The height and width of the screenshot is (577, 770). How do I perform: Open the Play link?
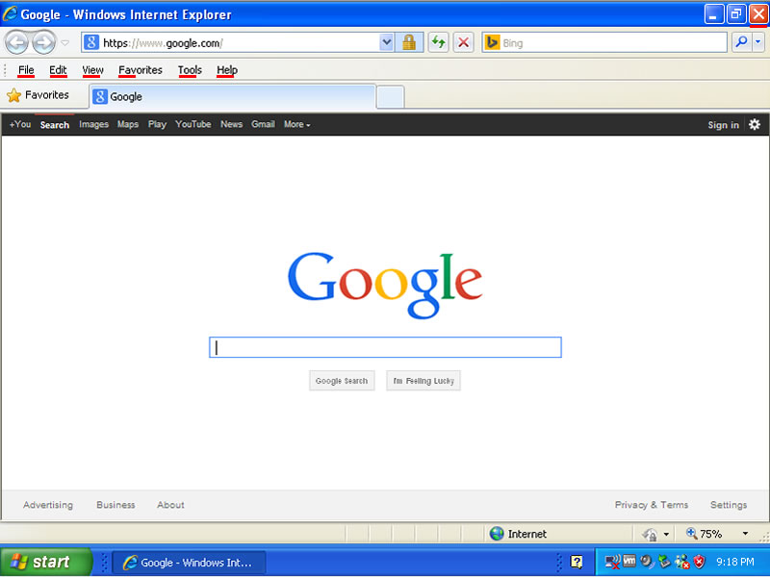click(x=157, y=125)
